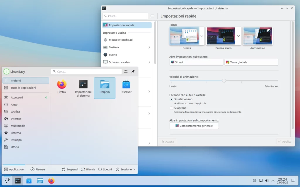
Task: Open the Brezza scuro dropdown arrow
Action: click(x=238, y=36)
